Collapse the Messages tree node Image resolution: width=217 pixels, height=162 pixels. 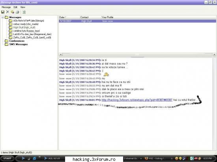pos(2,17)
